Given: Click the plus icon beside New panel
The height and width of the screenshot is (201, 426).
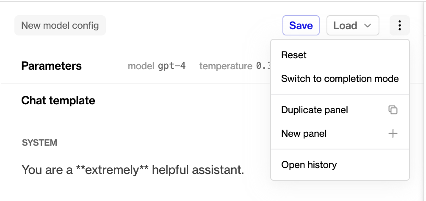Looking at the screenshot, I should (x=393, y=133).
